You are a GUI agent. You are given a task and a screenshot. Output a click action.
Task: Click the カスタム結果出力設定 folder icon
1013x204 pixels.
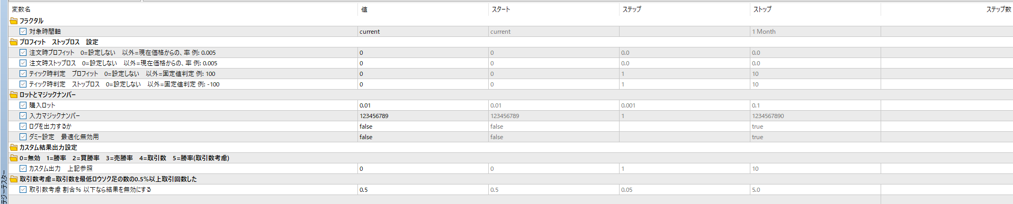tap(14, 148)
